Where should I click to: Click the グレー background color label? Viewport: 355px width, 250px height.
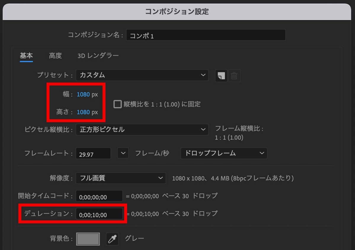(135, 238)
